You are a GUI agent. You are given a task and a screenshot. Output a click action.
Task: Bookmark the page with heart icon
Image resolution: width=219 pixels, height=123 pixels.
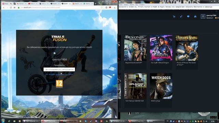[x=102, y=8]
